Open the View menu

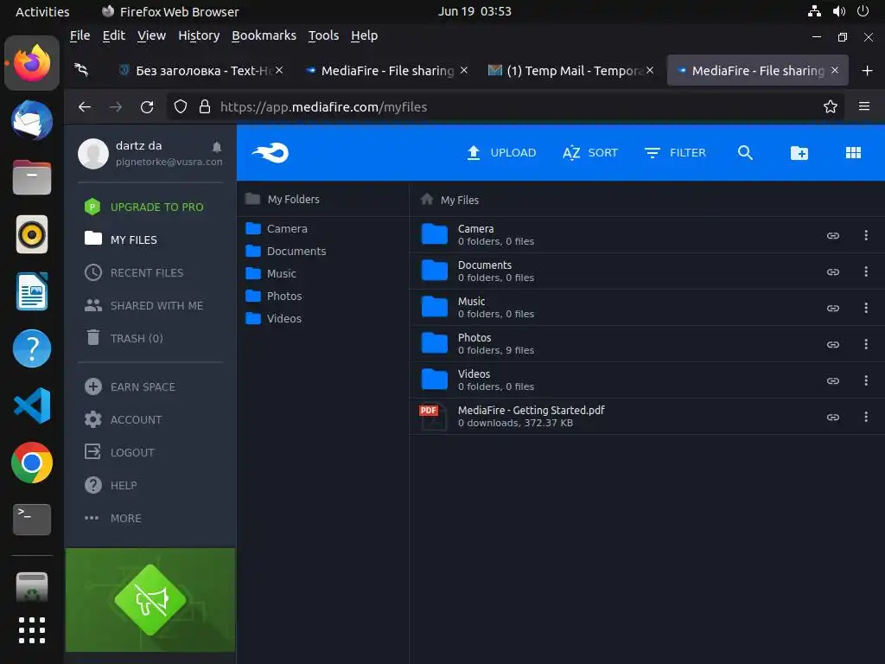tap(151, 35)
